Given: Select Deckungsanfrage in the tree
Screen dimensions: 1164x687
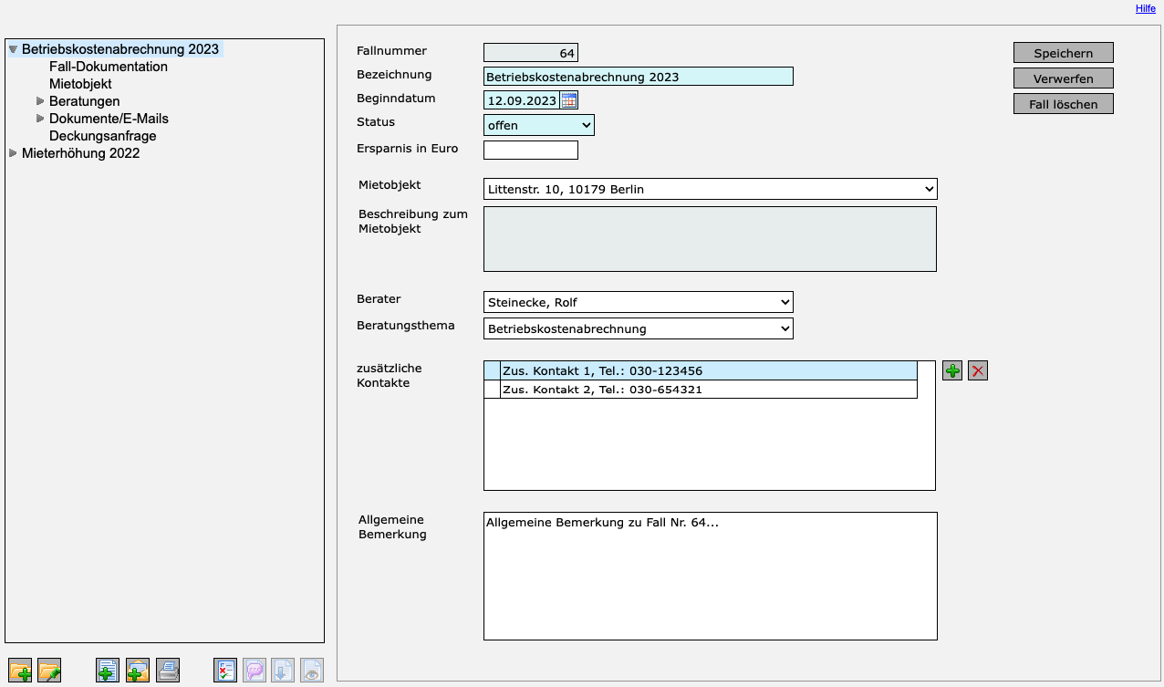Looking at the screenshot, I should pyautogui.click(x=102, y=136).
